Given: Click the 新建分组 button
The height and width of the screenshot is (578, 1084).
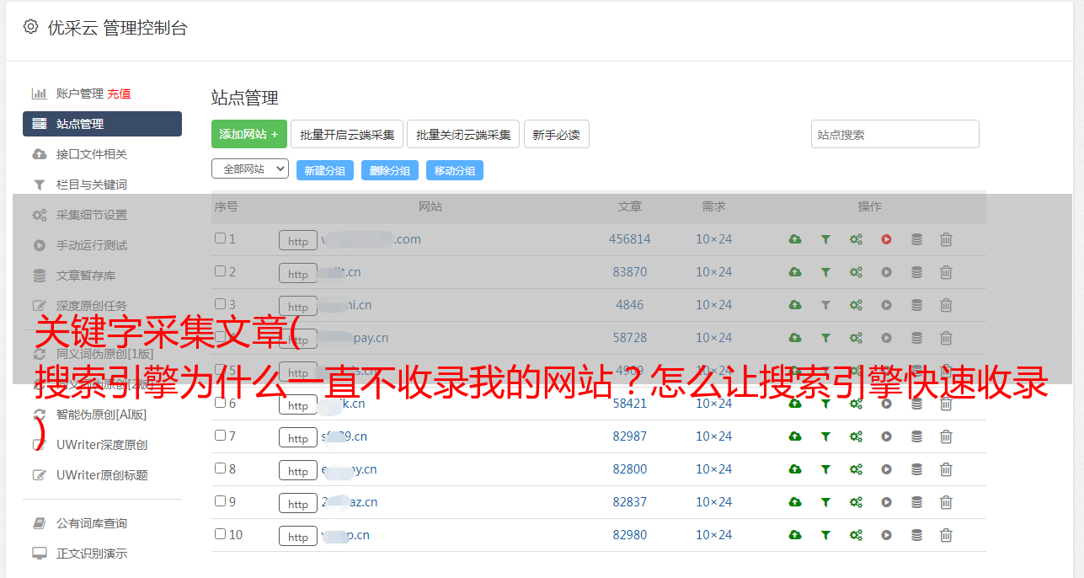Looking at the screenshot, I should pyautogui.click(x=324, y=170).
